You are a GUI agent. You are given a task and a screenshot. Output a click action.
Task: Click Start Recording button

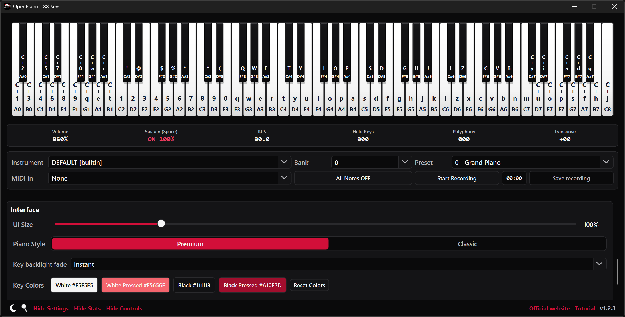point(457,178)
